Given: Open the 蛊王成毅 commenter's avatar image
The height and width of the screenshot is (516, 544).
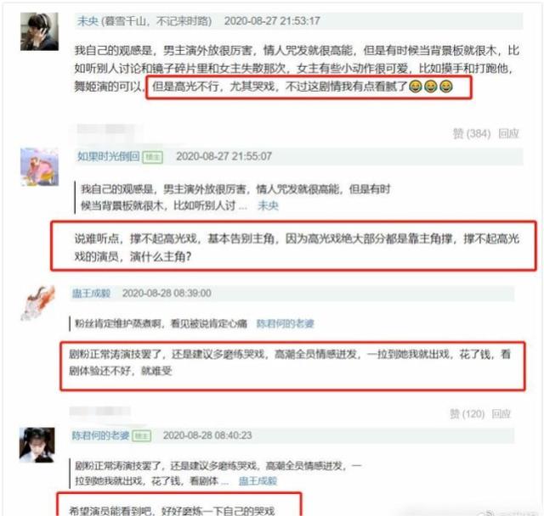Looking at the screenshot, I should click(37, 303).
